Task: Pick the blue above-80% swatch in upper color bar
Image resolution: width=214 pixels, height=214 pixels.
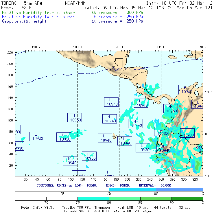Action: 179,189
